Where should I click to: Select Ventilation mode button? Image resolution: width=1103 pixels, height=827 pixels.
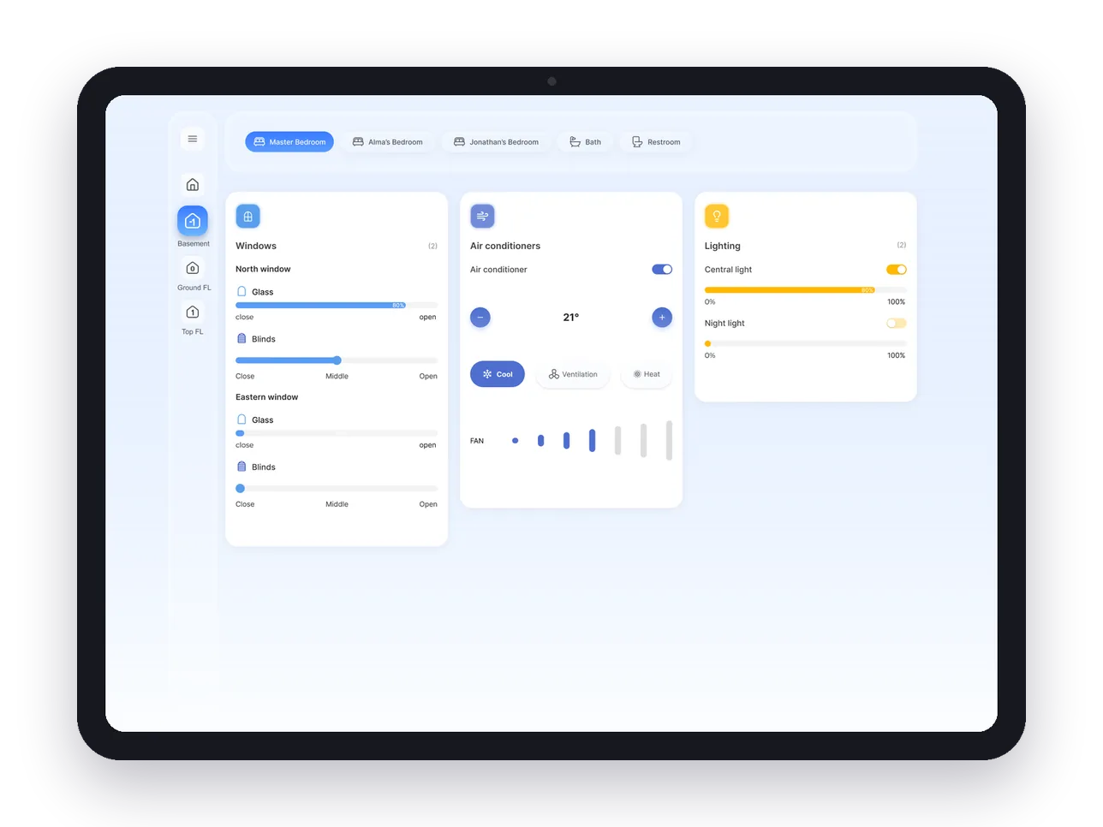(x=573, y=374)
